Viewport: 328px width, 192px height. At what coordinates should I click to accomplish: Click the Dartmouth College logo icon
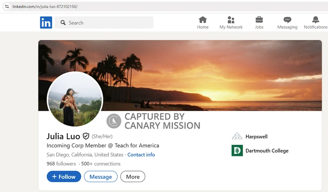(x=237, y=151)
